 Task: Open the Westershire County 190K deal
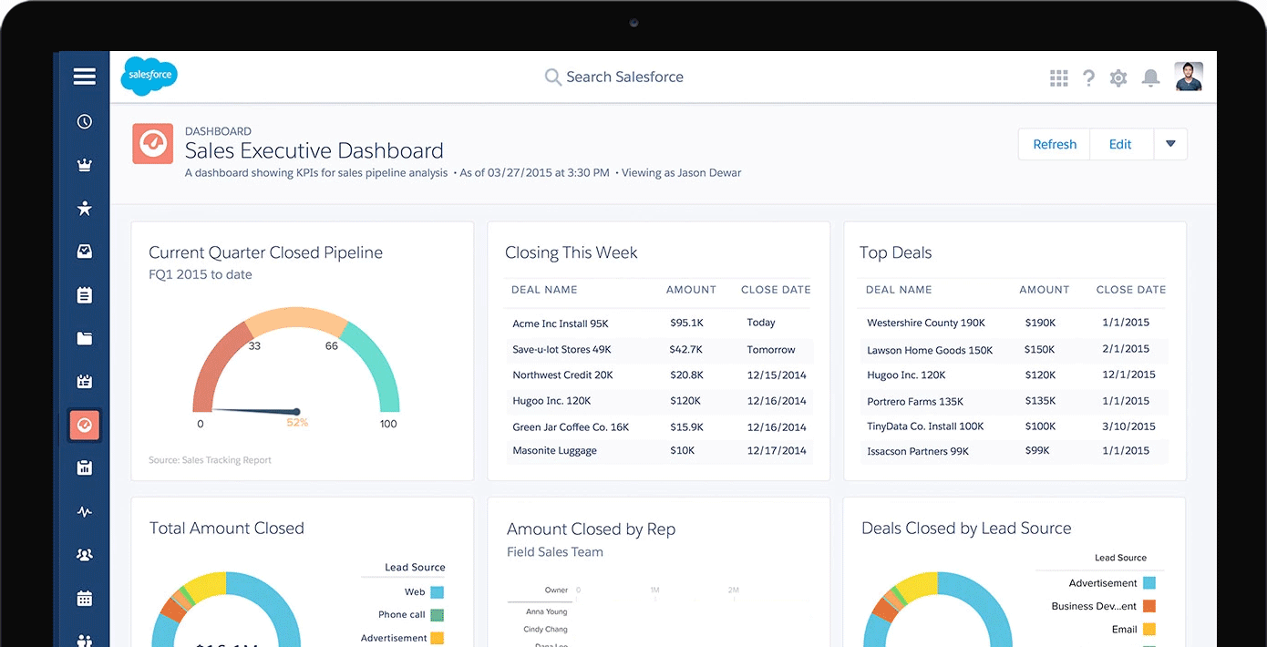click(926, 323)
